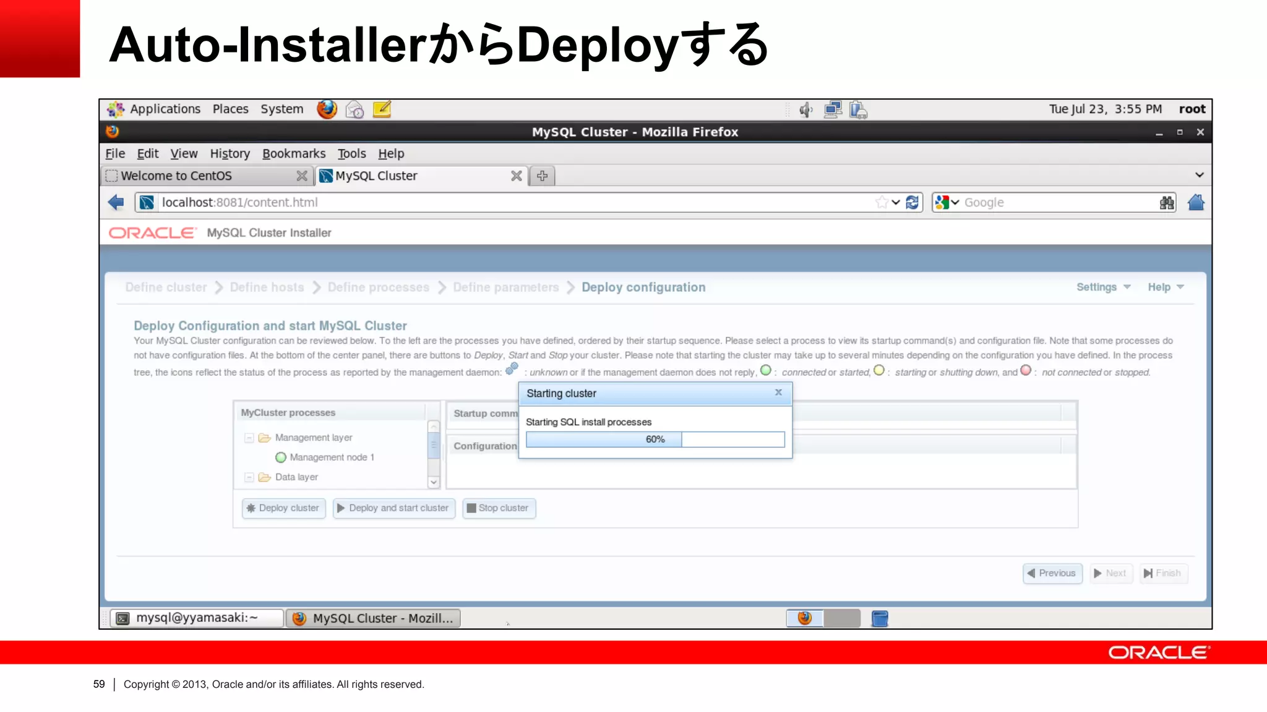Click the Google search engine icon
The height and width of the screenshot is (712, 1267).
(942, 202)
